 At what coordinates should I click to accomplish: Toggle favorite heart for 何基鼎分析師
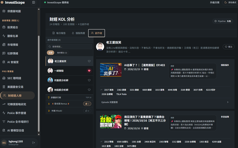coord(89,80)
